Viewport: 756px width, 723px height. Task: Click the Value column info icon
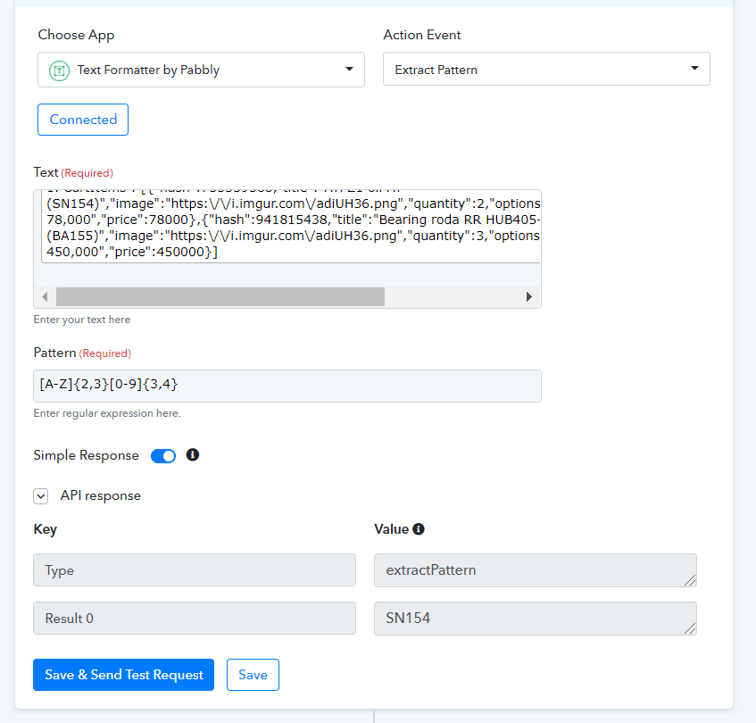click(x=419, y=529)
